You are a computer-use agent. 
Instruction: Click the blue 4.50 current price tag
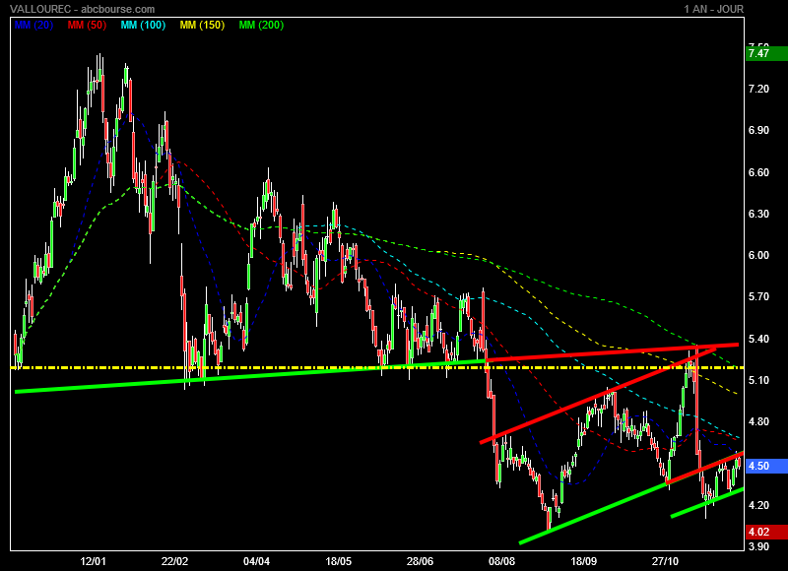(x=767, y=466)
